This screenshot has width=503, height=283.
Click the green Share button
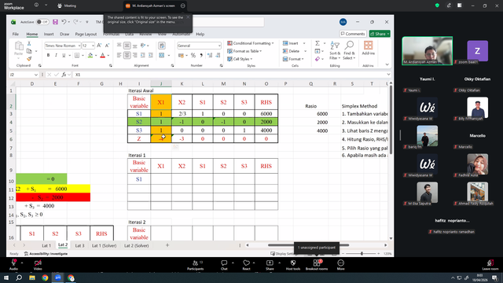coord(380,34)
